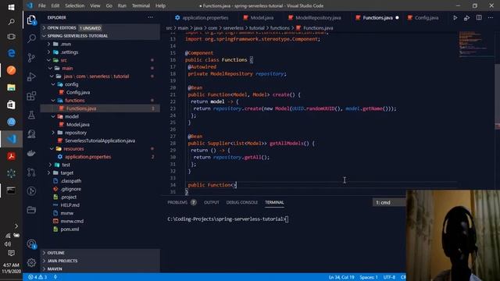The width and height of the screenshot is (500, 281).
Task: Click the unsaved dot on Functions.java tab
Action: [397, 18]
